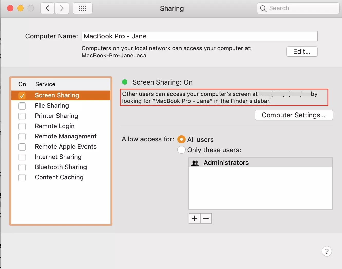The width and height of the screenshot is (342, 269).
Task: Select the File Sharing service label
Action: [52, 106]
